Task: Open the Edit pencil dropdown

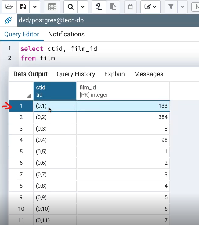Action: [x=150, y=7]
